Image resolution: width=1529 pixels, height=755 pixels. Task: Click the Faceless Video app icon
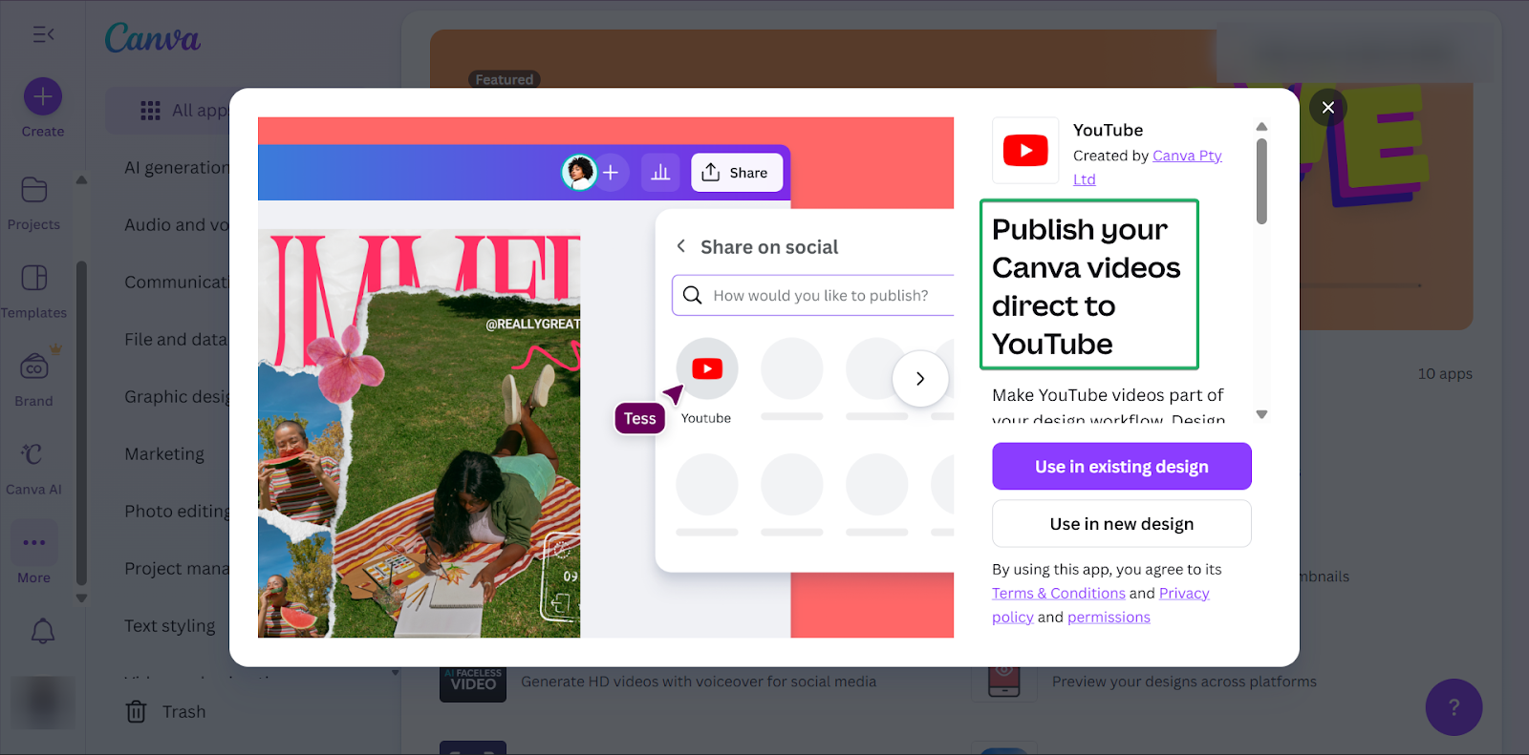(x=473, y=682)
